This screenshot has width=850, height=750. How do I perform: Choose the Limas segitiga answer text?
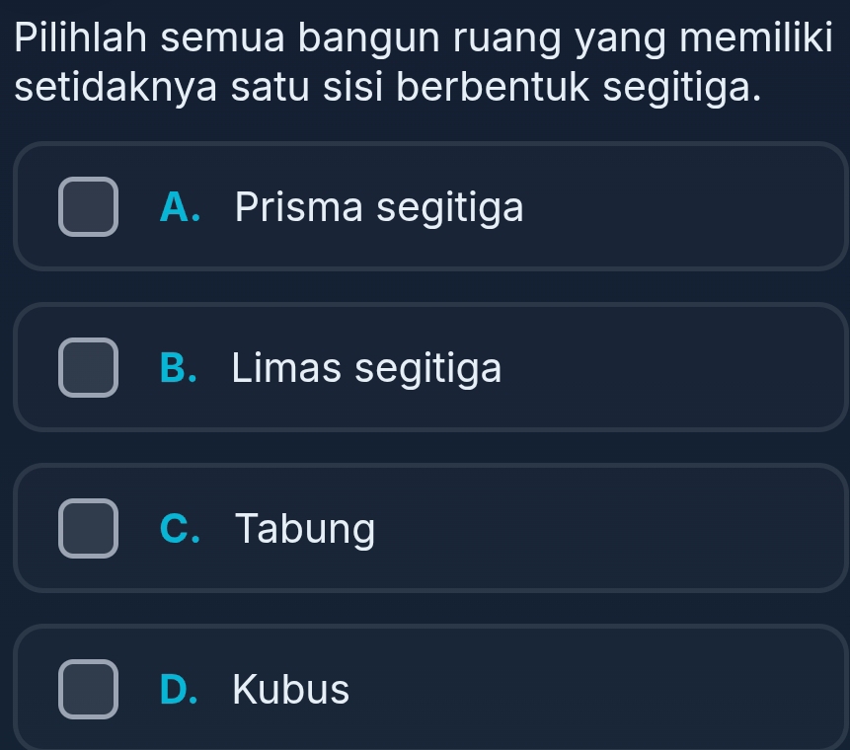point(367,369)
